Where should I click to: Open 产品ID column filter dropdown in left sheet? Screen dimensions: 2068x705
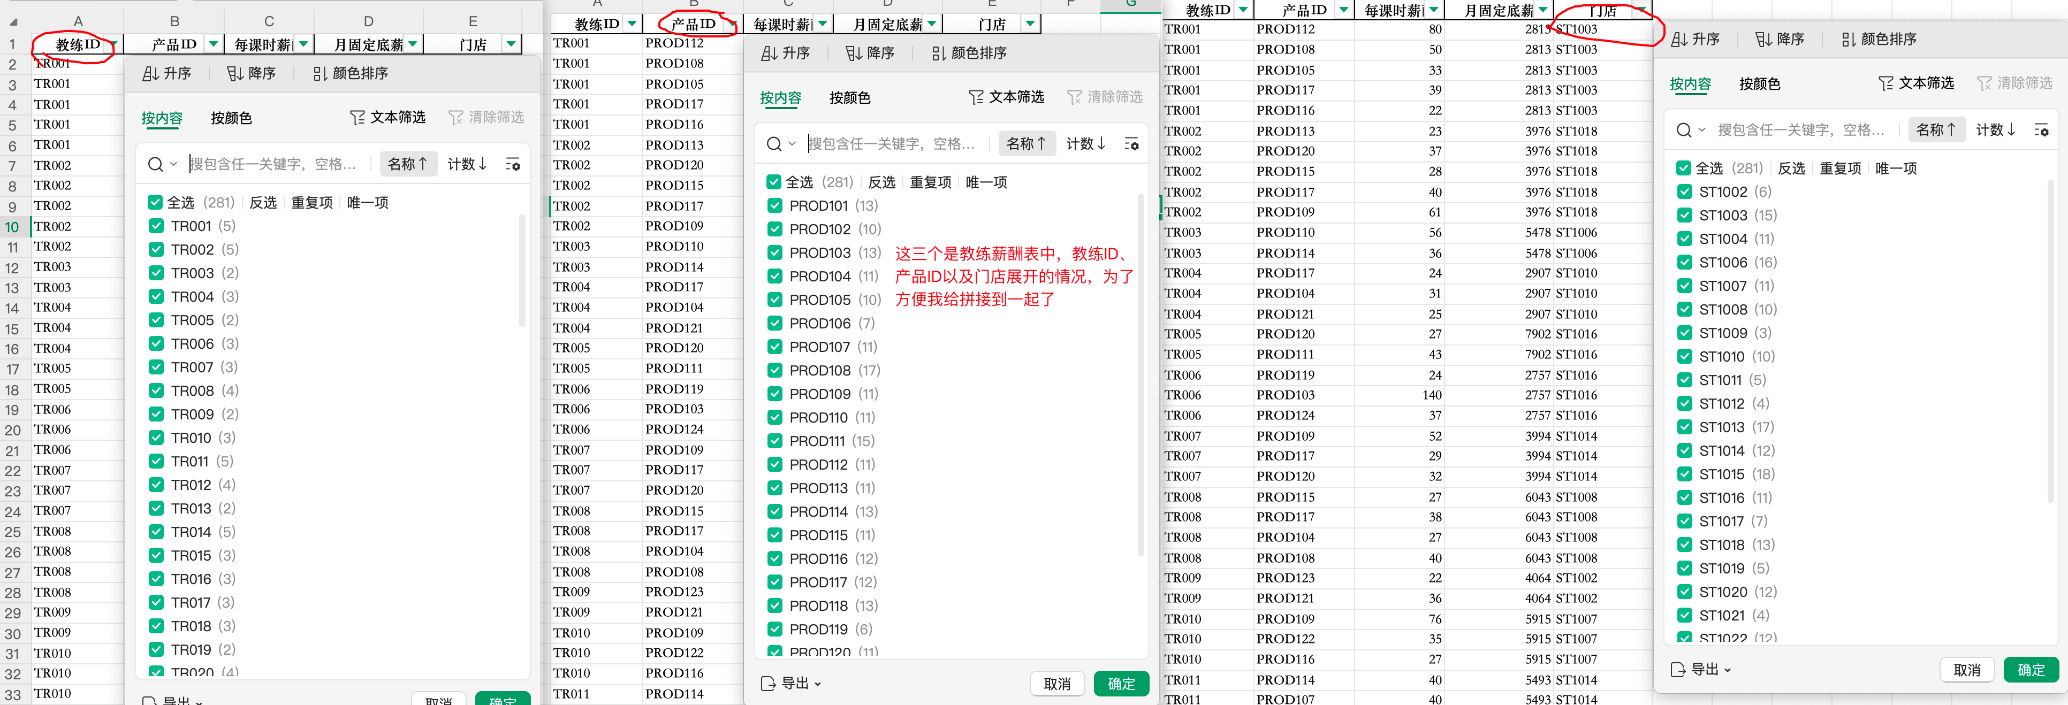click(214, 44)
